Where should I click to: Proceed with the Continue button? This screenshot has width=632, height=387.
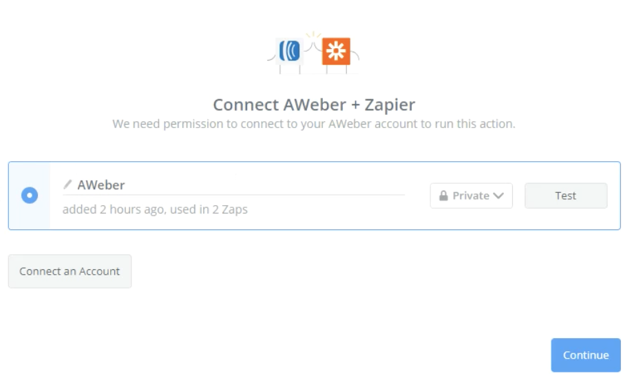[x=586, y=355]
